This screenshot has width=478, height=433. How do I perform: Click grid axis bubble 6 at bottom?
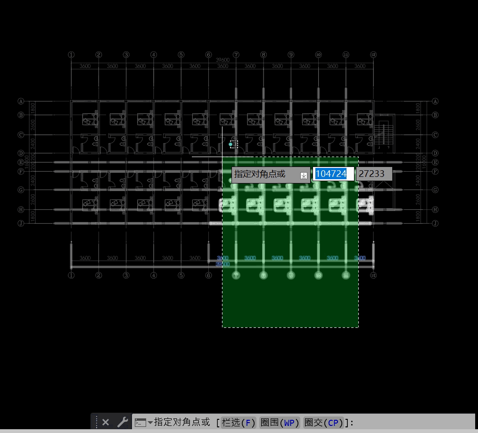(x=208, y=275)
